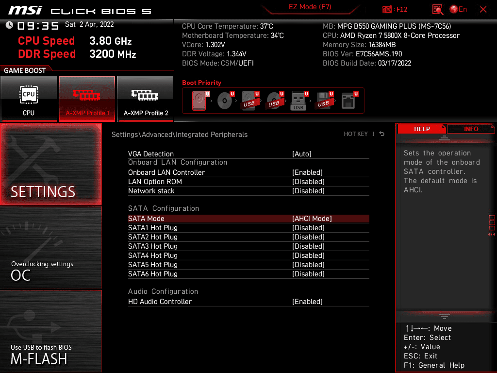497x373 pixels.
Task: Click the clock icon beside the time
Action: (10, 25)
